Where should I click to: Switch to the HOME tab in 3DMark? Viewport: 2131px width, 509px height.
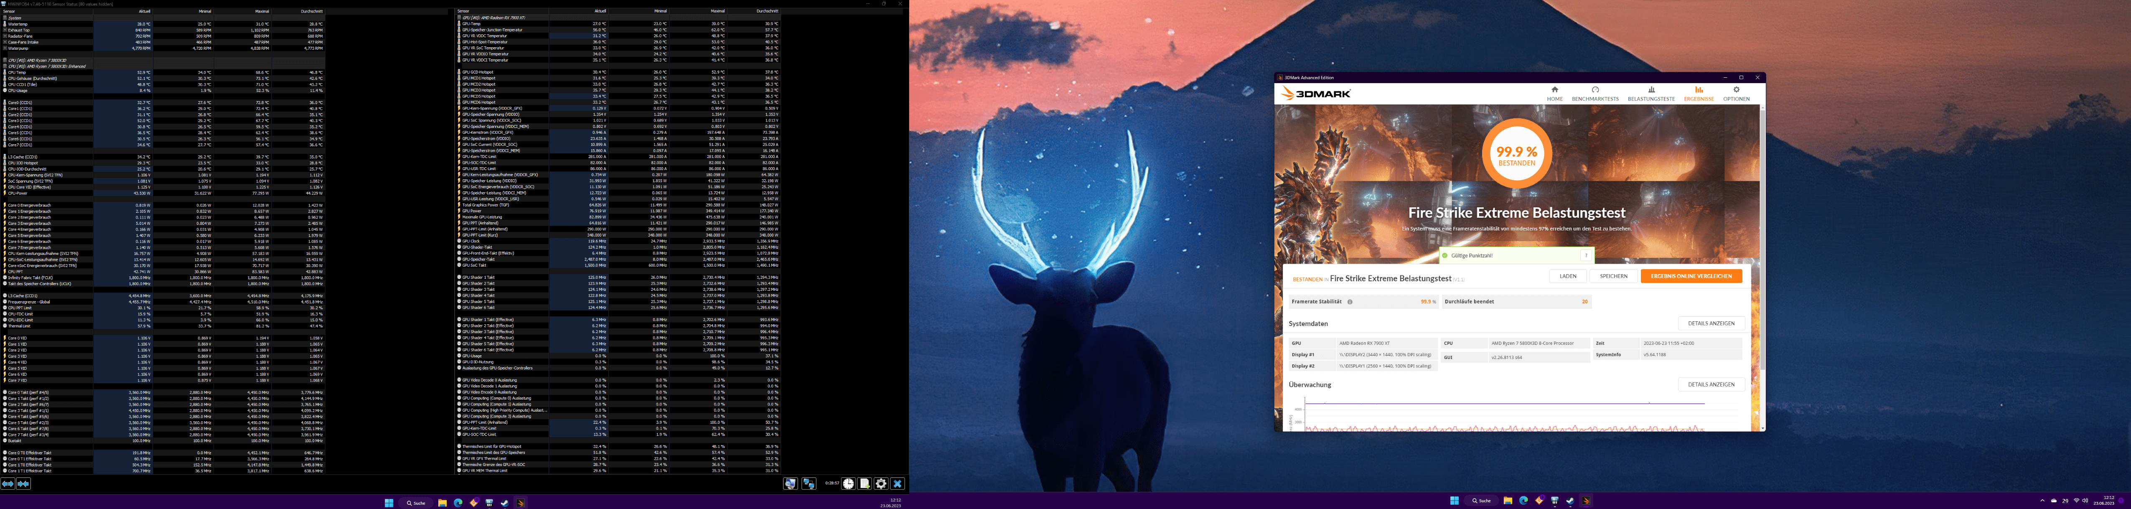[x=1555, y=94]
